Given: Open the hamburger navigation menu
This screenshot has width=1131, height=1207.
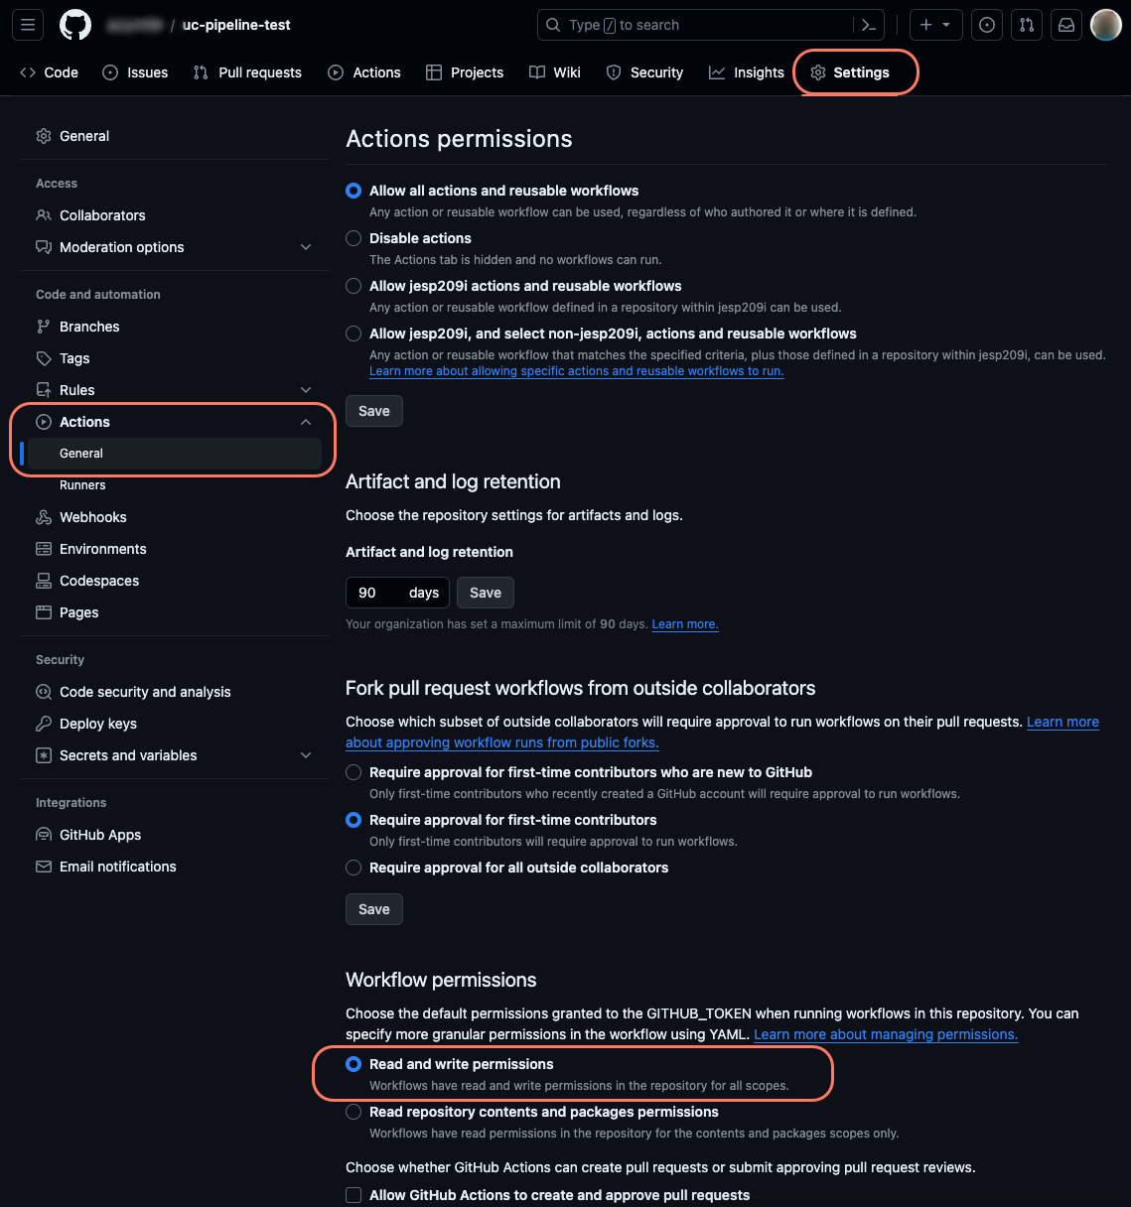Looking at the screenshot, I should click(28, 25).
